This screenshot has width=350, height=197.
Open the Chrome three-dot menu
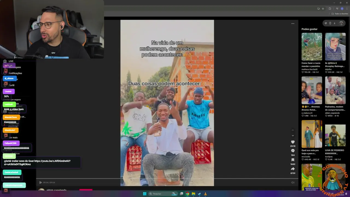coord(347,8)
